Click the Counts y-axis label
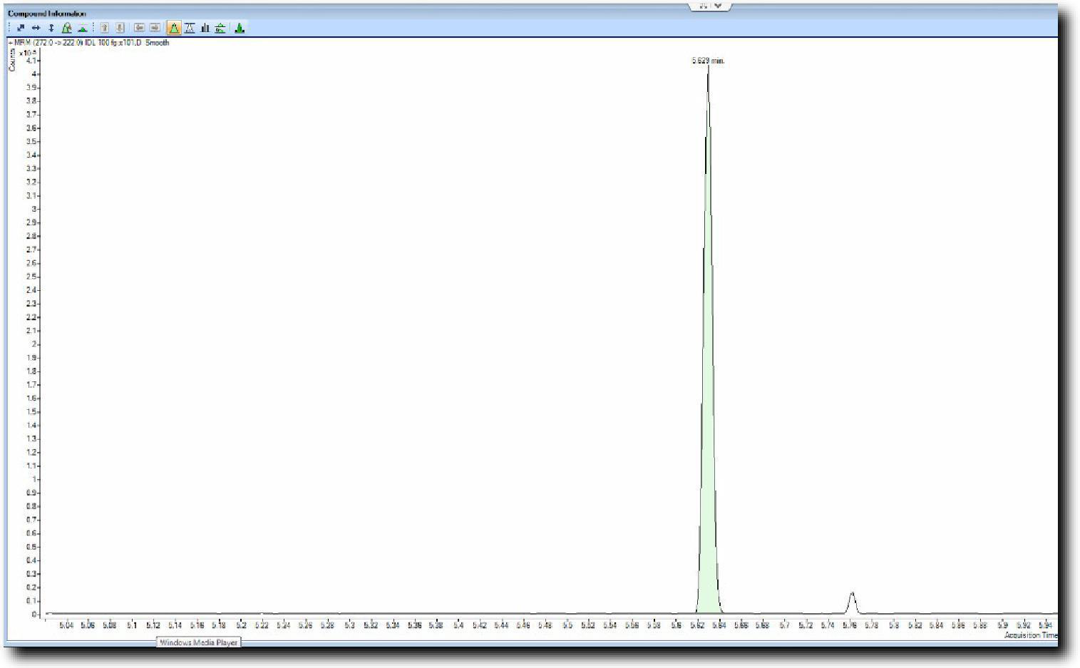Screen dimensions: 1080x668 click(11, 60)
